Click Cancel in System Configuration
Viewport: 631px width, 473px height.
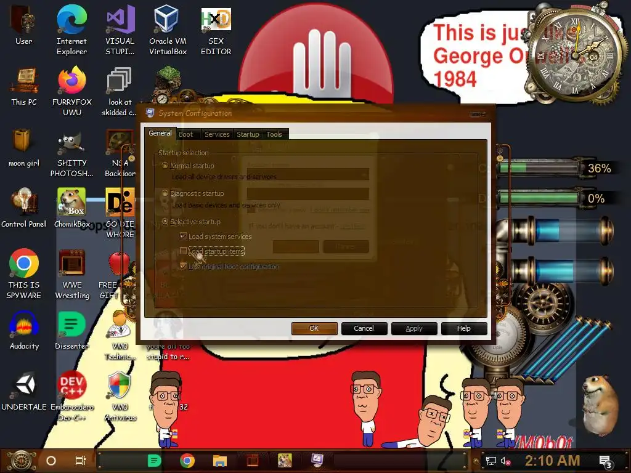tap(364, 328)
